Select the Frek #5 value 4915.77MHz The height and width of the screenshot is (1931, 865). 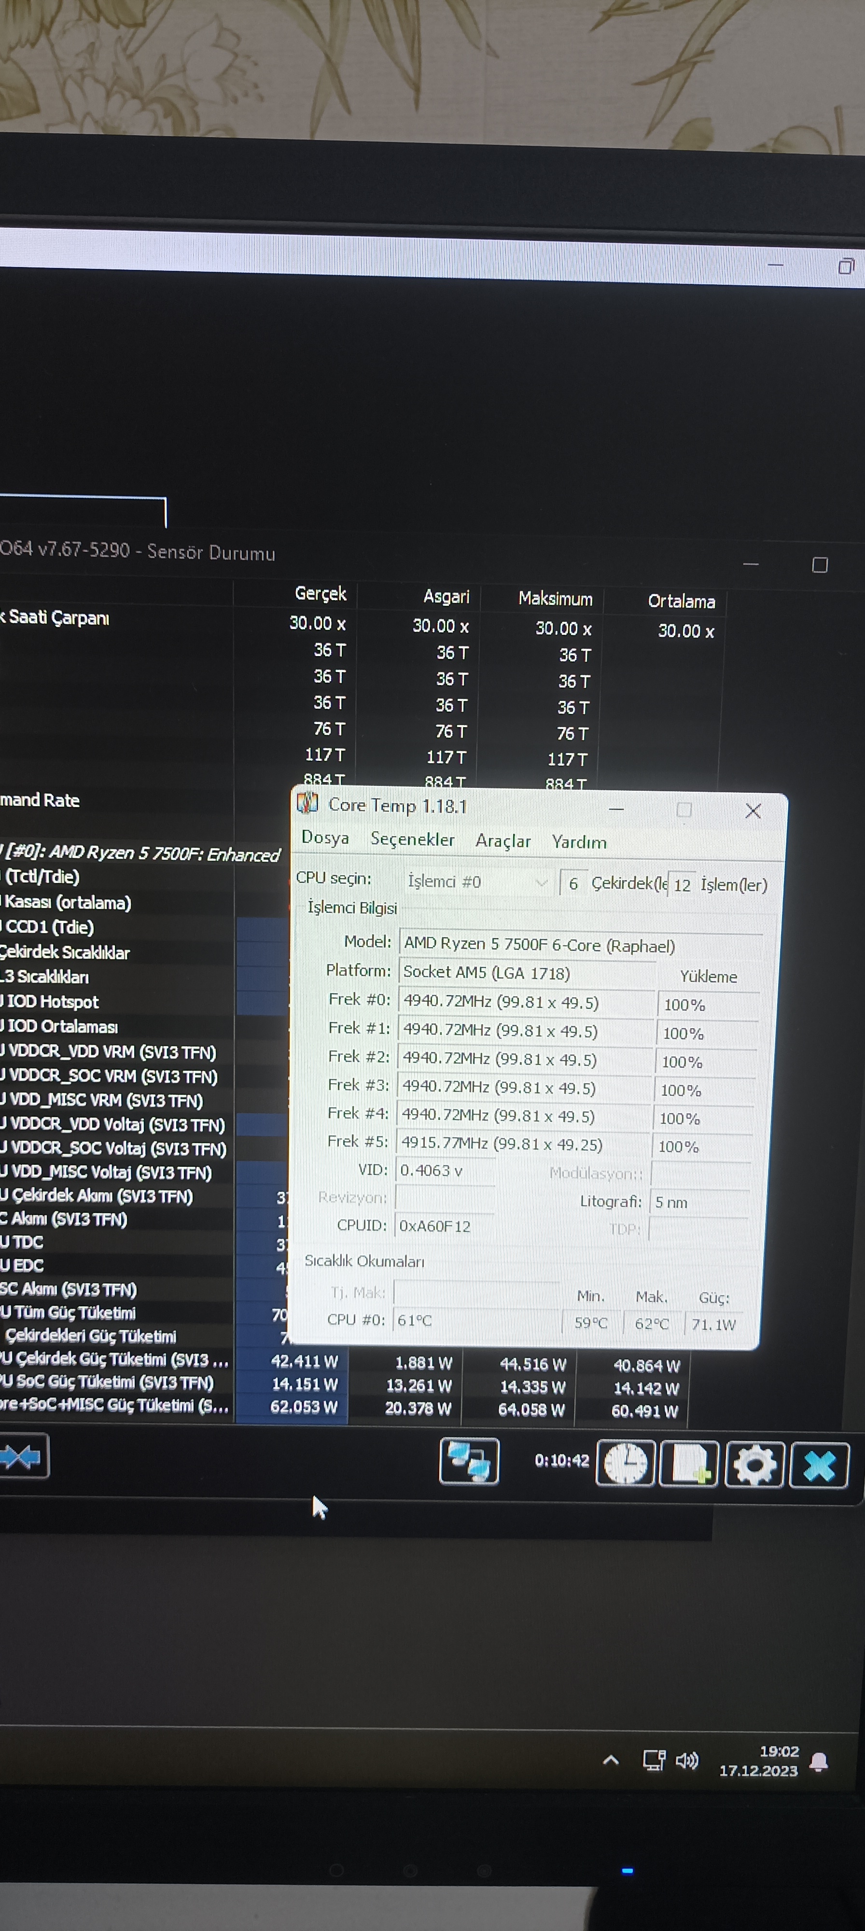tap(523, 1144)
